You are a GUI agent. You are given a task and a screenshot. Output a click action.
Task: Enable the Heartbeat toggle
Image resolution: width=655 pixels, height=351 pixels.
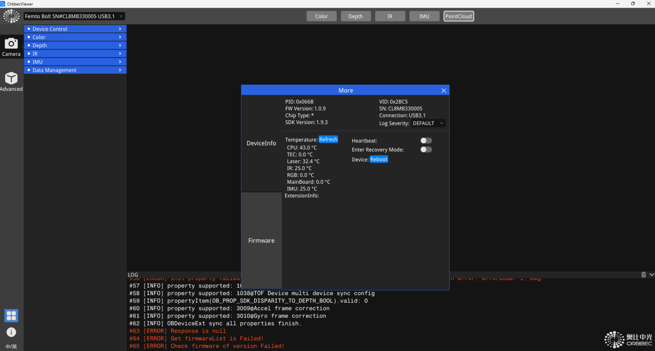[426, 141]
